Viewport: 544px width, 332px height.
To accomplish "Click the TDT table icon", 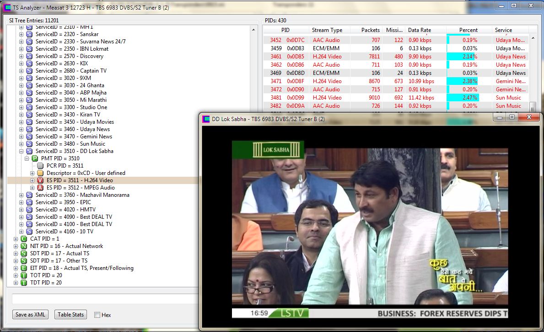I will (x=24, y=283).
